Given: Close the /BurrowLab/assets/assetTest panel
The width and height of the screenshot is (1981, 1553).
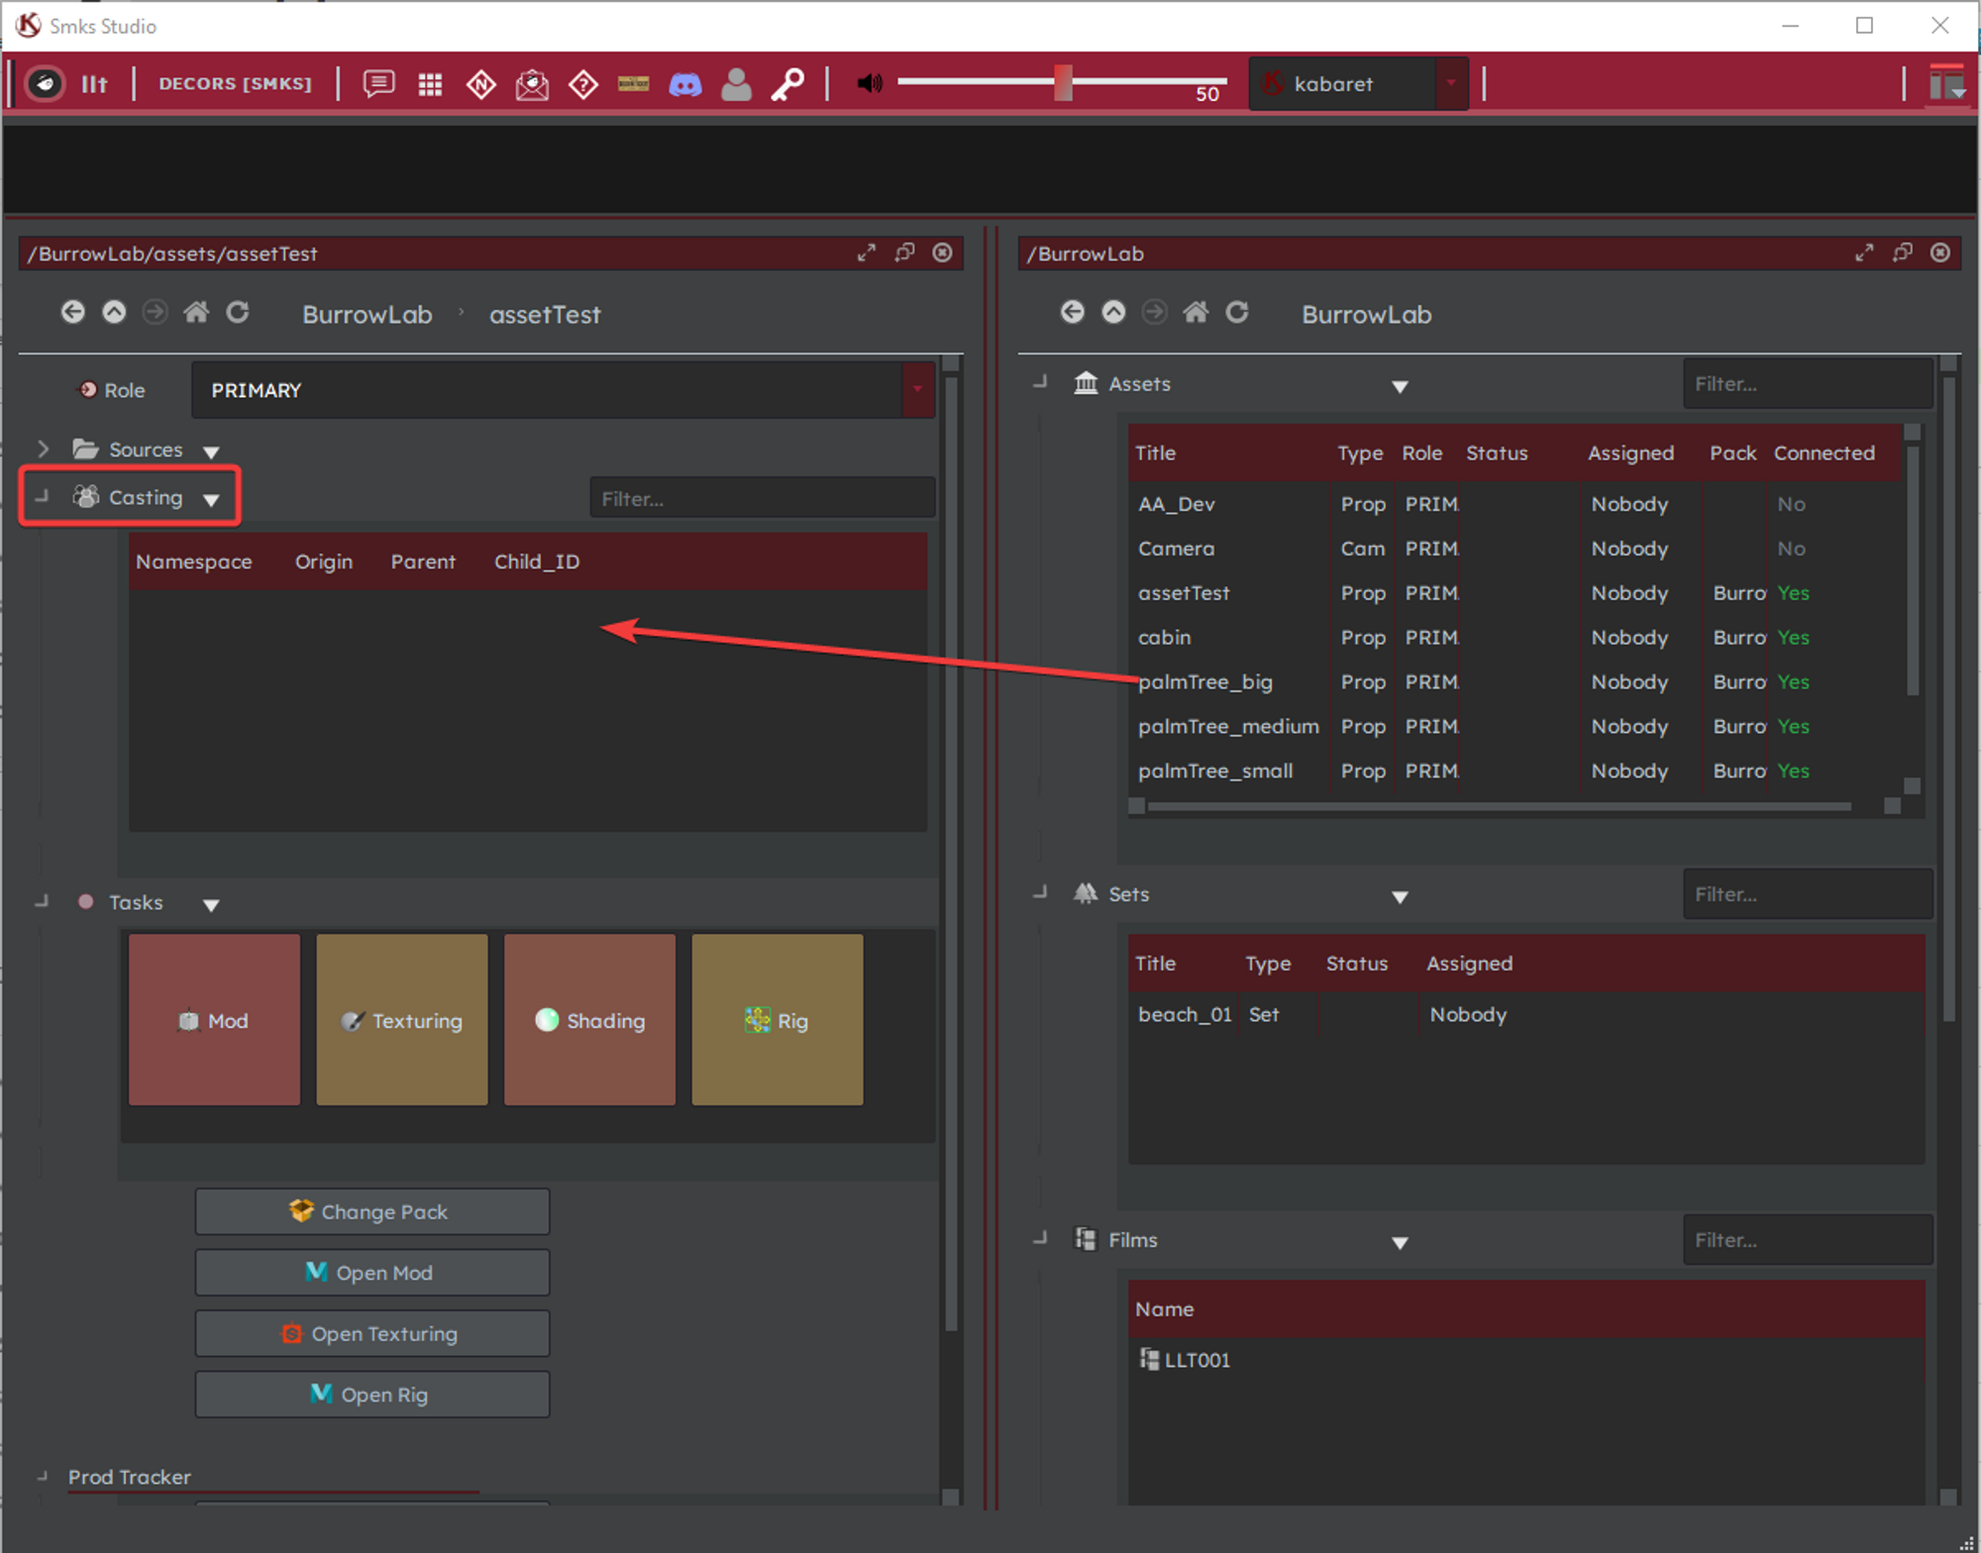Looking at the screenshot, I should 943,253.
